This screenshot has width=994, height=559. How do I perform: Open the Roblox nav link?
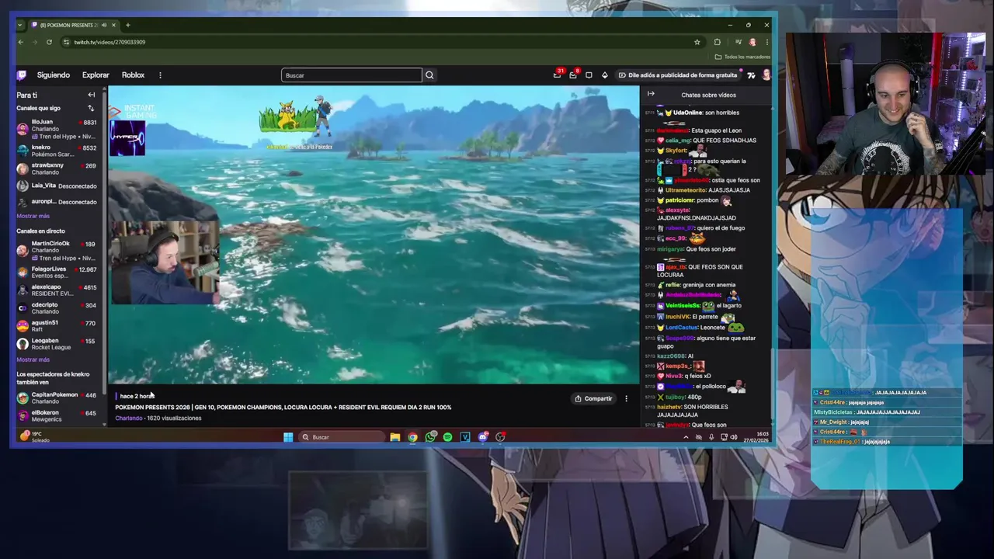(x=133, y=75)
